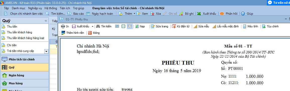Click the Ký điện tử signature icon

(x=174, y=26)
